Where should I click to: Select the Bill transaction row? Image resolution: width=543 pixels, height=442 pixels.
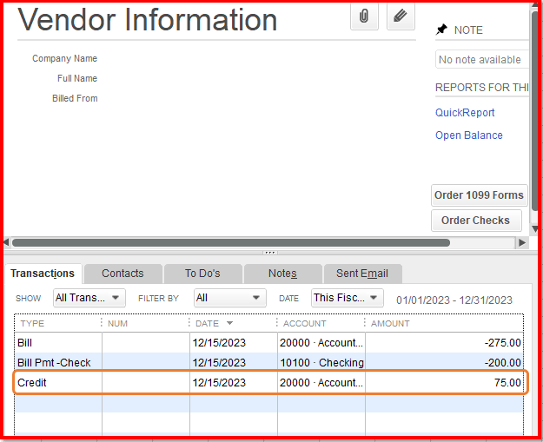pyautogui.click(x=268, y=343)
